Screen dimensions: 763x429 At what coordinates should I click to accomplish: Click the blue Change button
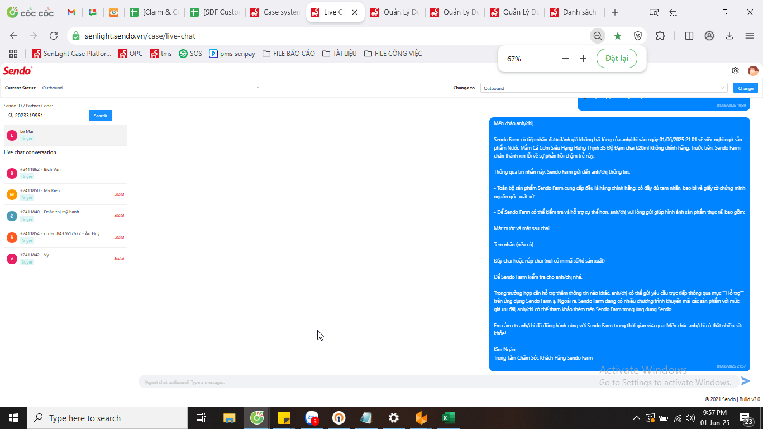(x=746, y=88)
